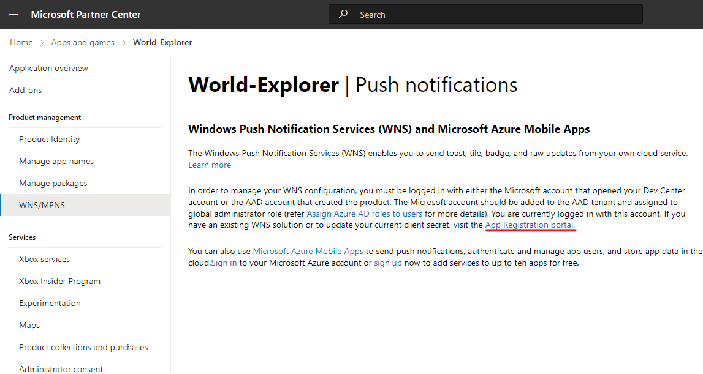Open Xbox services page
The width and height of the screenshot is (703, 374).
pyautogui.click(x=44, y=260)
